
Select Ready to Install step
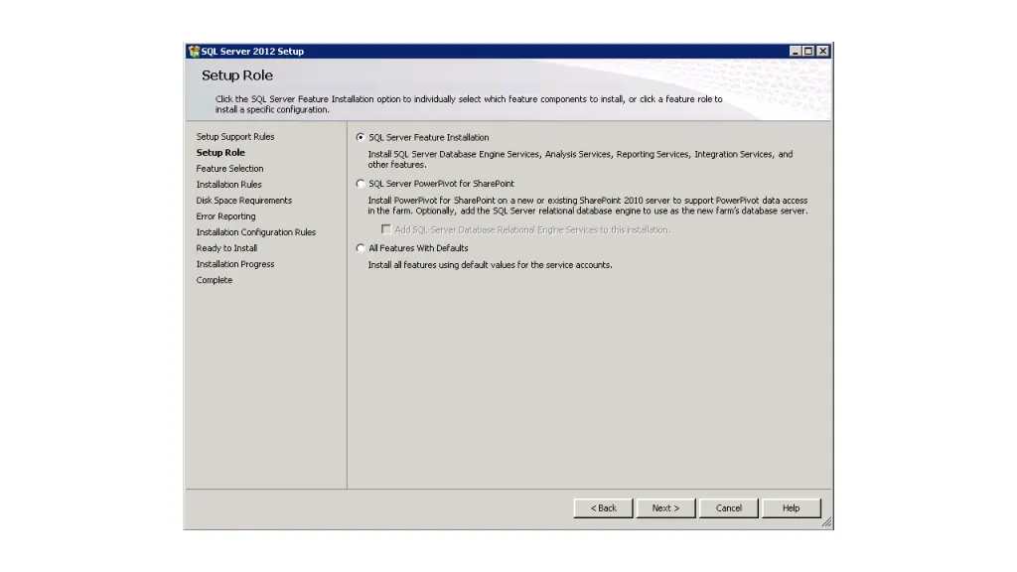(226, 248)
